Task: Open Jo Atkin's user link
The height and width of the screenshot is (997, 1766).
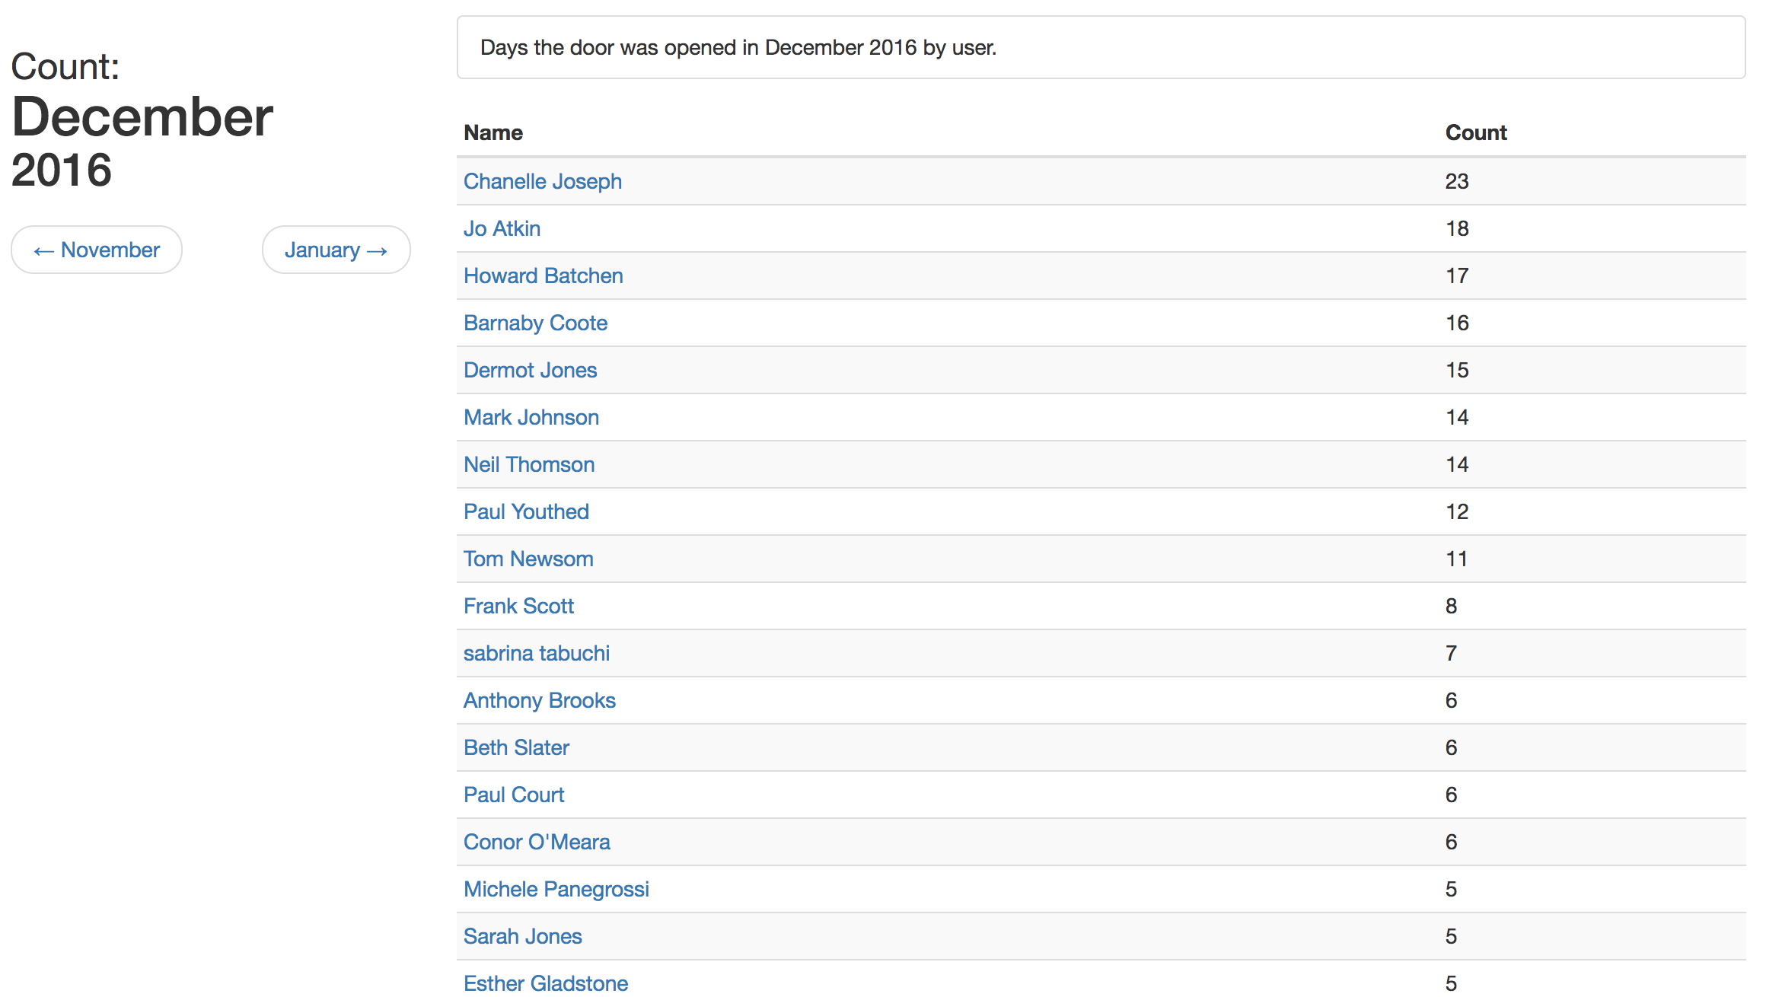Action: (x=502, y=228)
